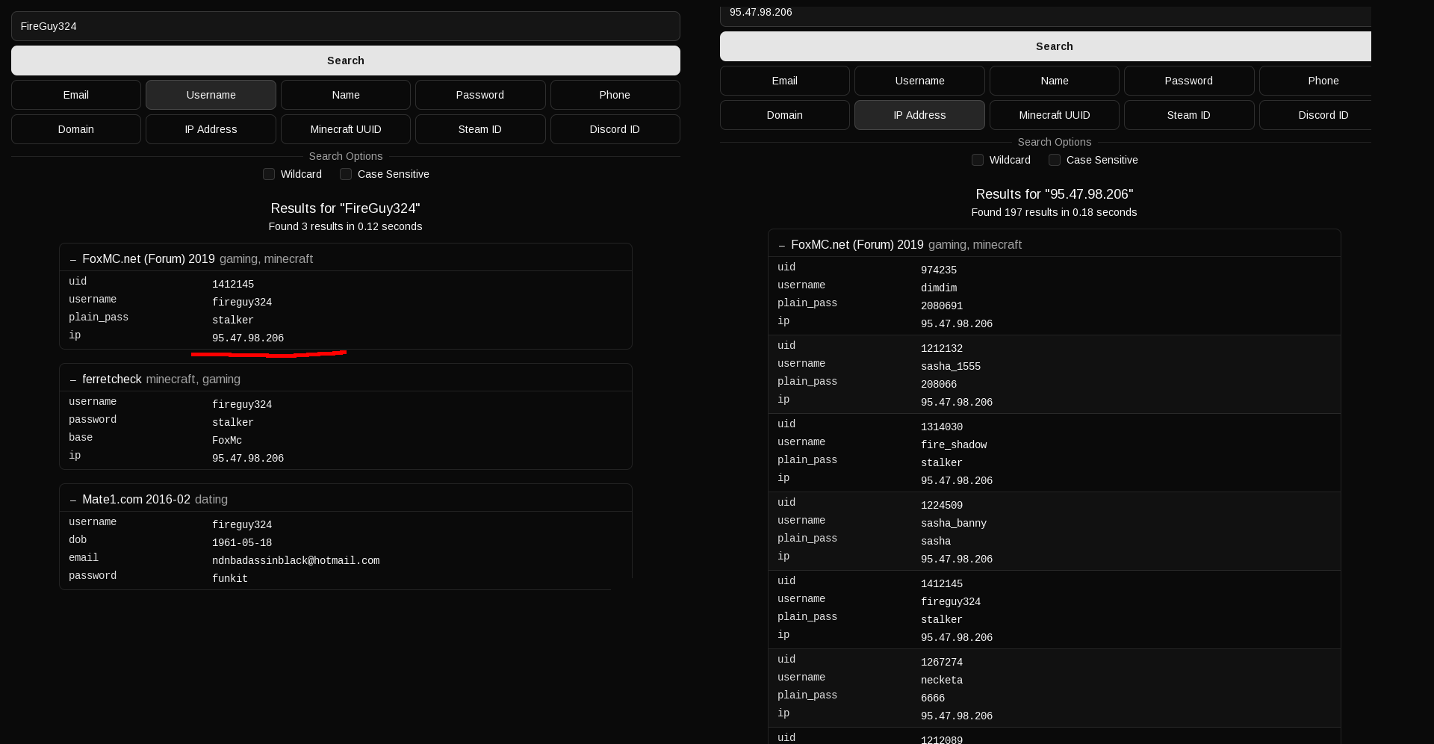The height and width of the screenshot is (744, 1434).
Task: Select Name search type in right panel
Action: [1055, 81]
